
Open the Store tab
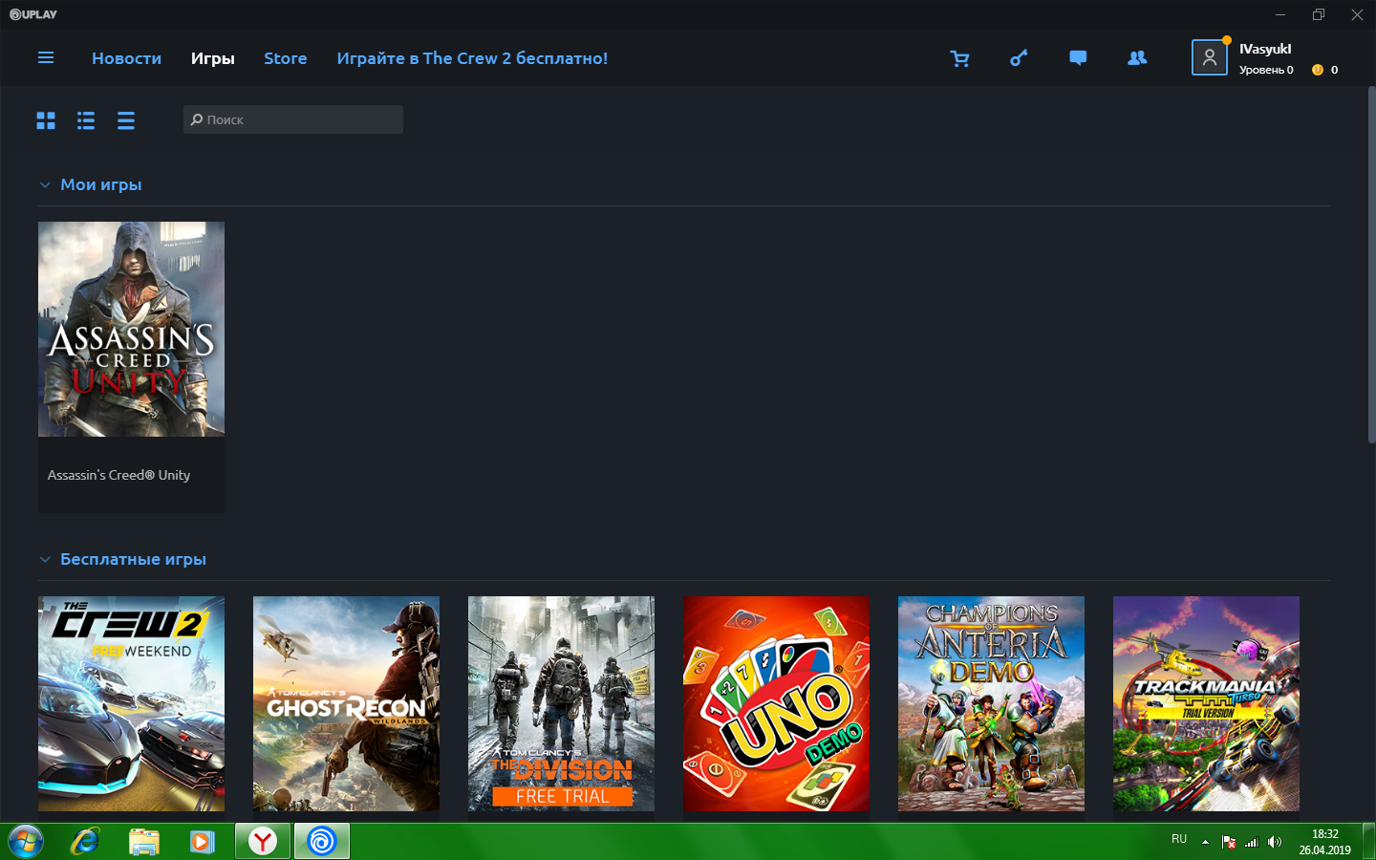click(x=286, y=58)
